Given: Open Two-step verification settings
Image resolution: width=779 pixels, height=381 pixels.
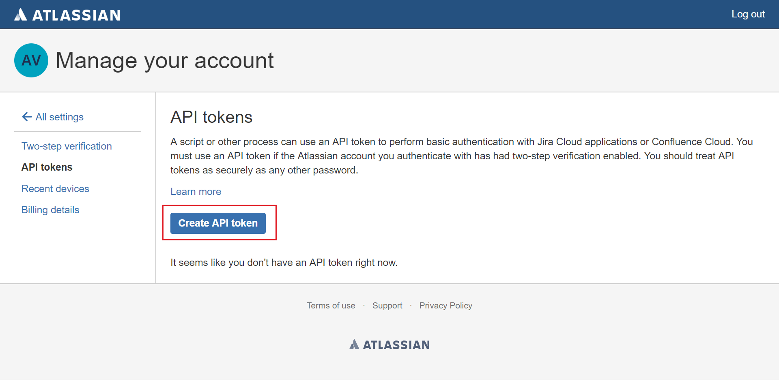Looking at the screenshot, I should [x=67, y=146].
